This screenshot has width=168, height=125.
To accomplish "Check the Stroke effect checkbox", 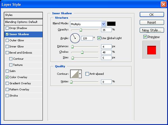I will pyautogui.click(x=7, y=95).
